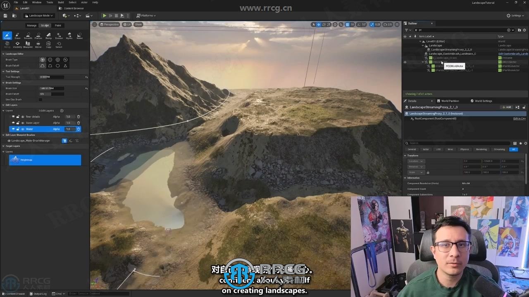Open the viewport options hamburger menu
This screenshot has width=529, height=297.
point(94,24)
